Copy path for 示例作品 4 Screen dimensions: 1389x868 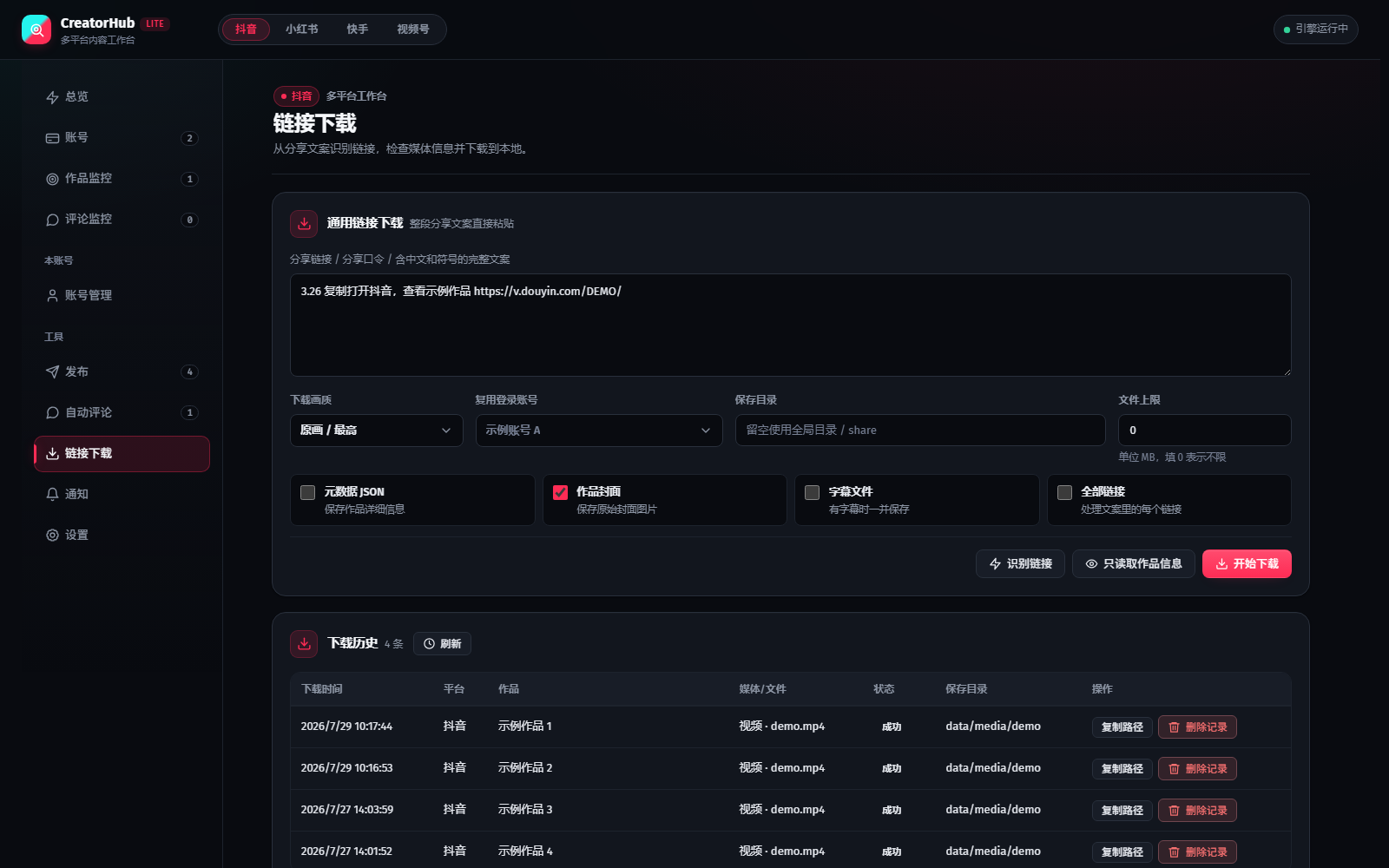click(x=1122, y=852)
